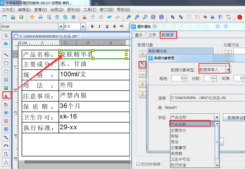This screenshot has width=245, height=169.
Task: Open the font size dropdown
Action: click(83, 26)
